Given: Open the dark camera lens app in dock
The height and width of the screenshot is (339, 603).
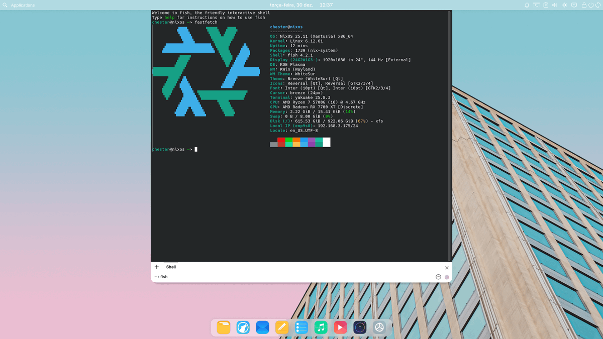Looking at the screenshot, I should click(x=360, y=327).
